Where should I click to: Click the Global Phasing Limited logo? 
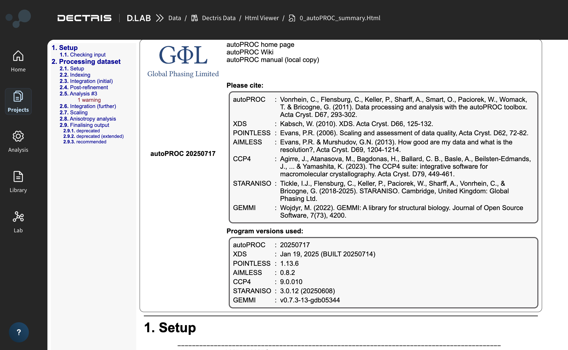183,61
